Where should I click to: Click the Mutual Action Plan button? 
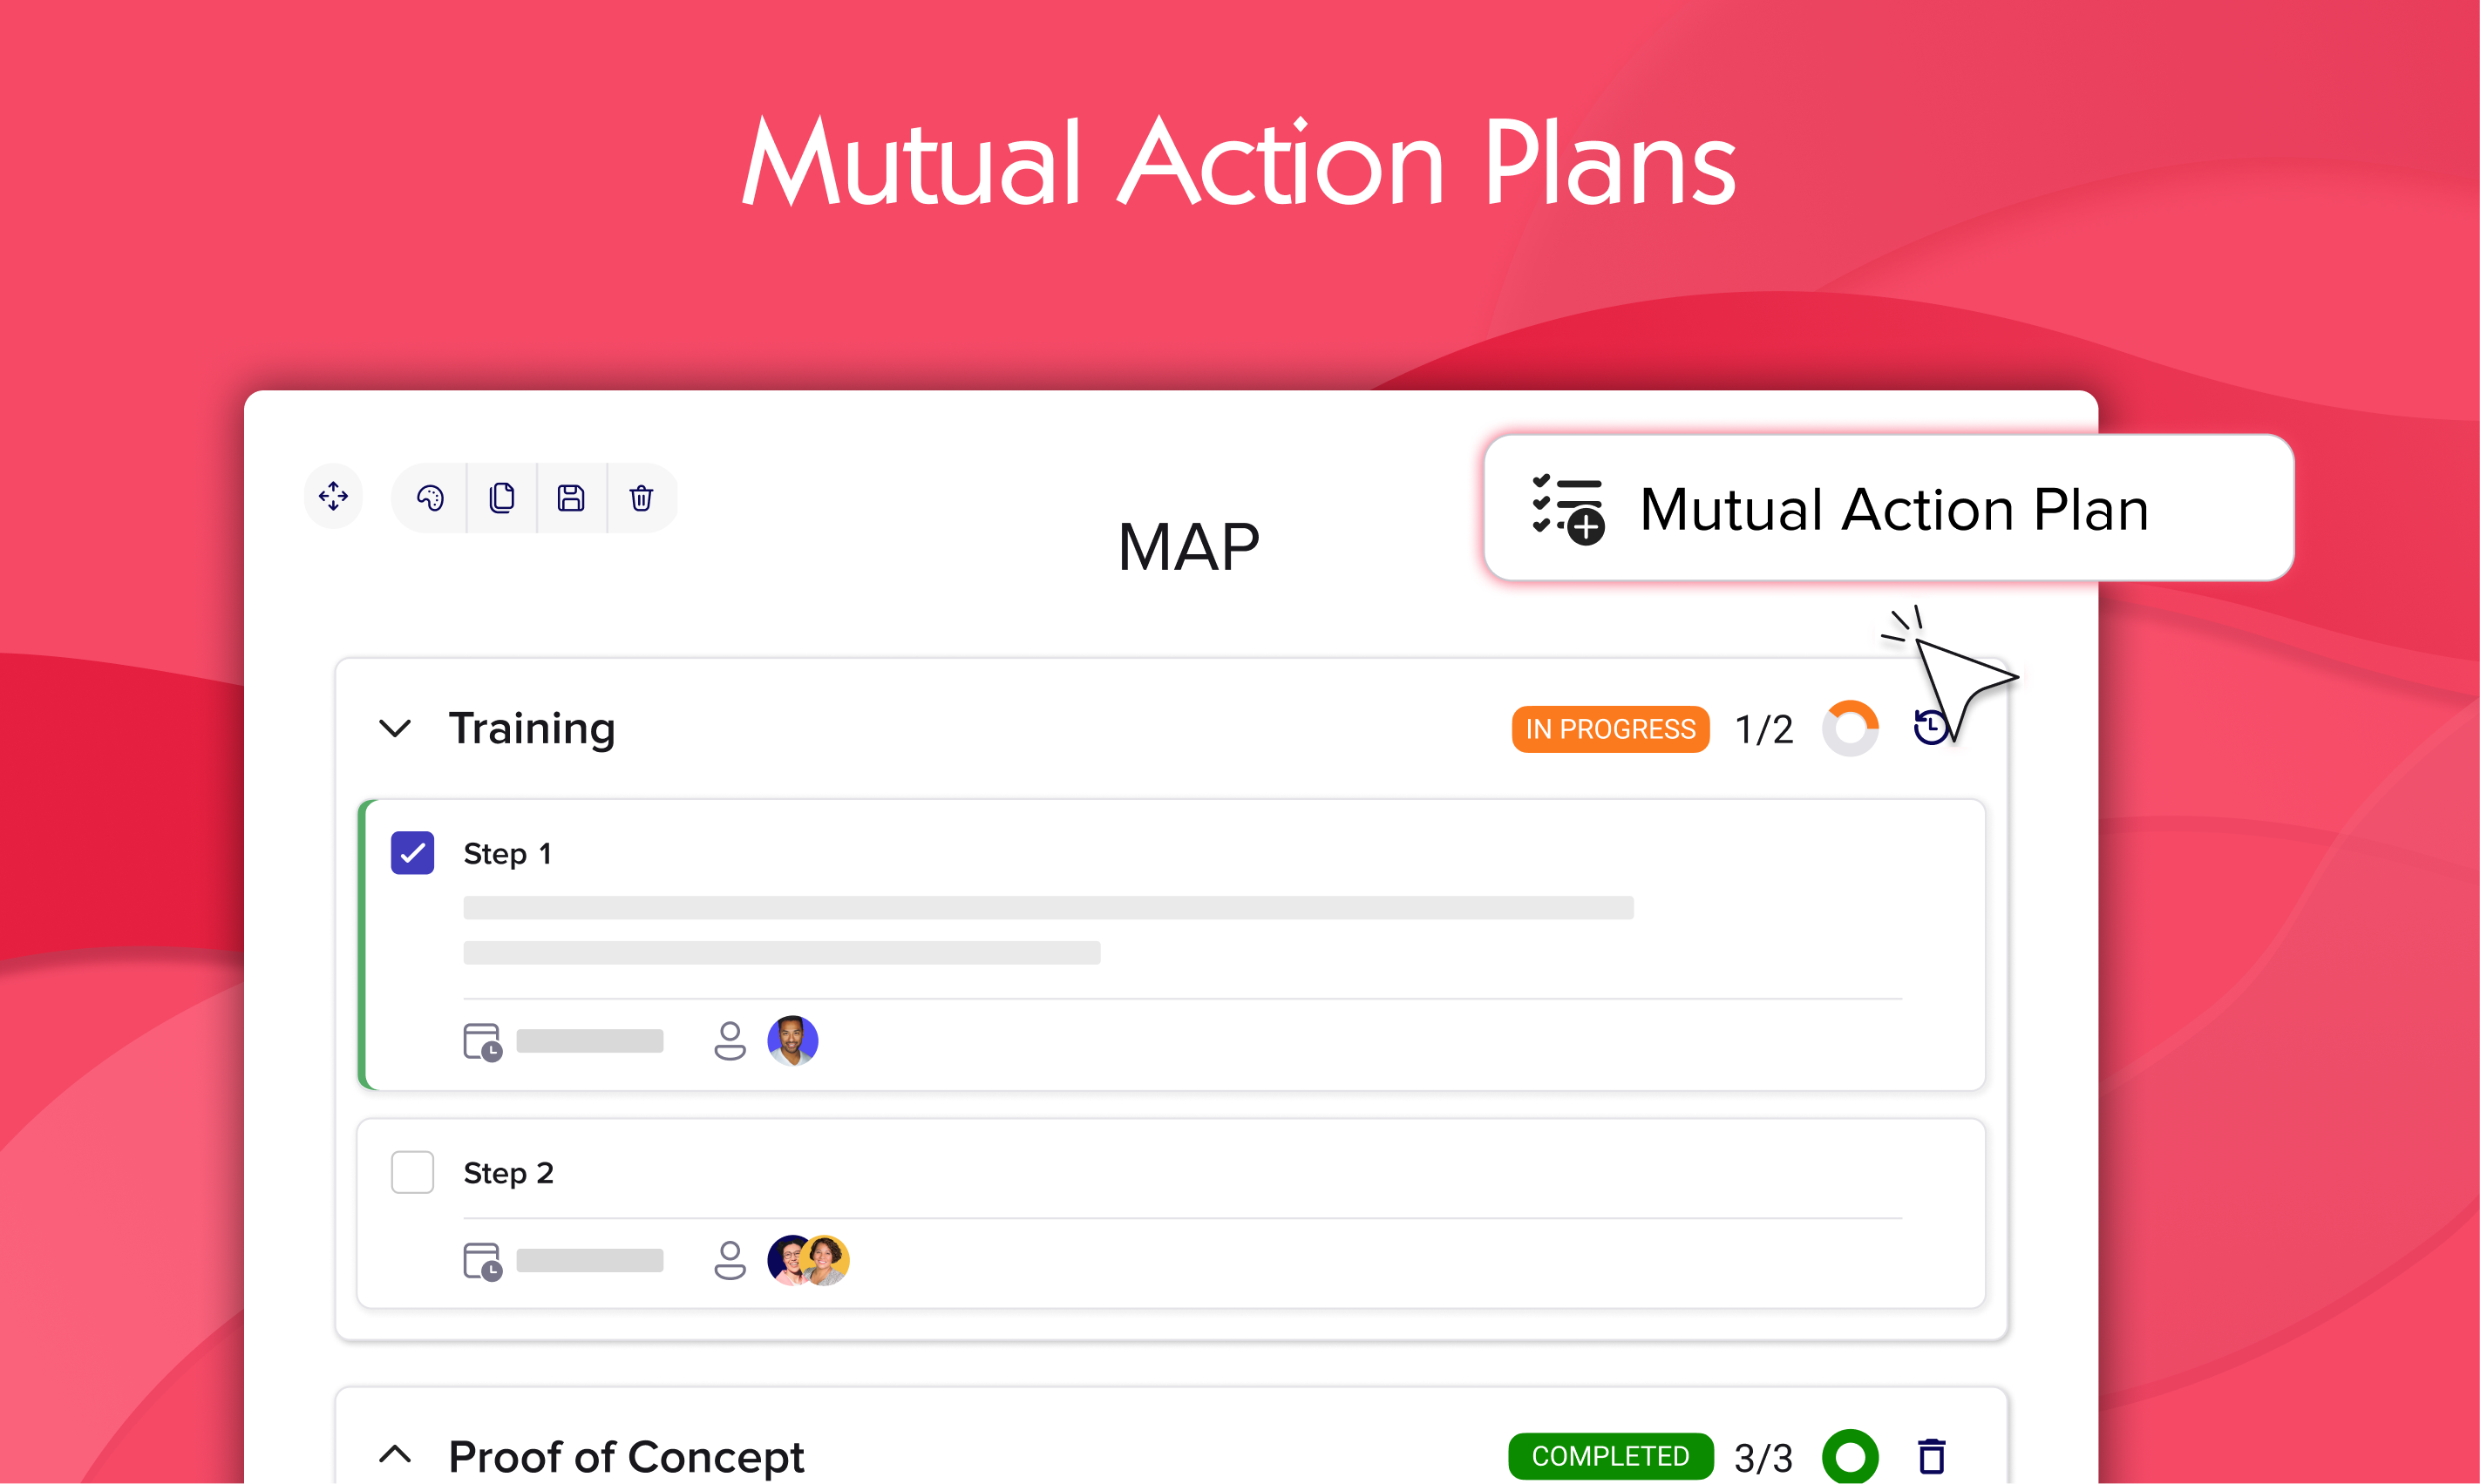click(1888, 508)
